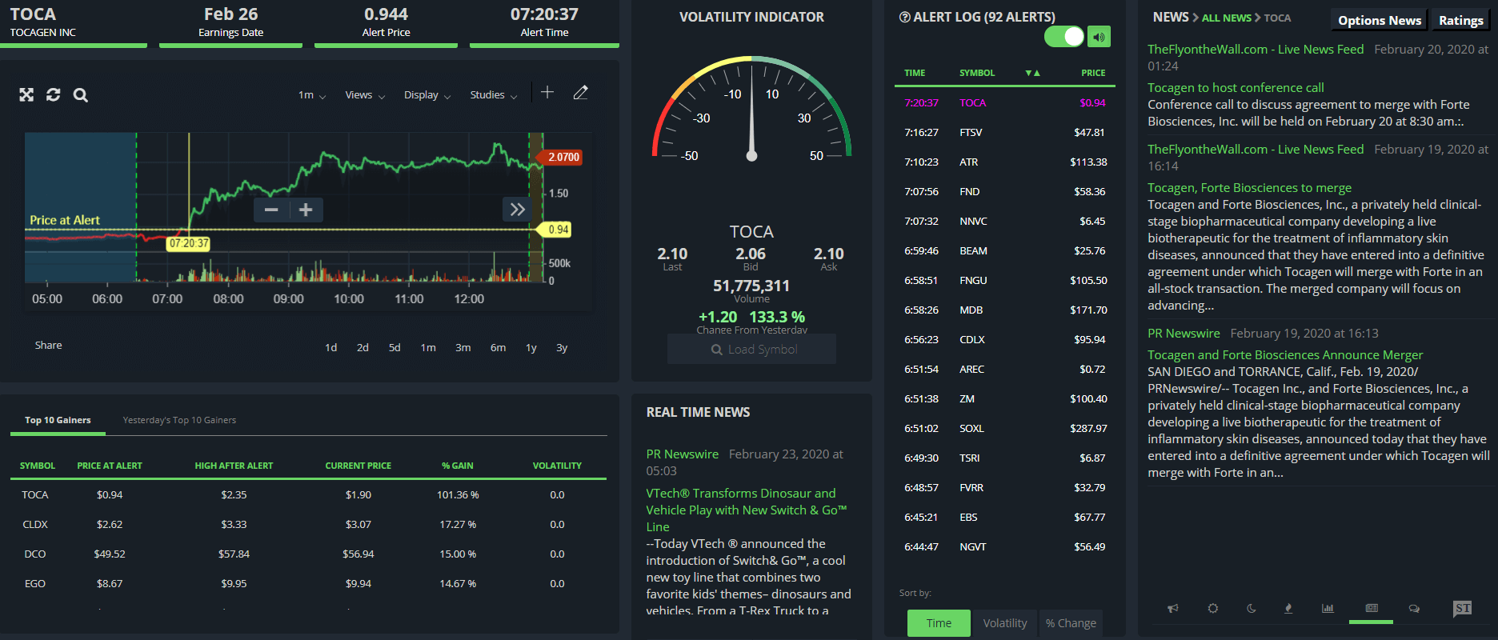The height and width of the screenshot is (640, 1498).
Task: Open the Options News tab
Action: coord(1379,20)
